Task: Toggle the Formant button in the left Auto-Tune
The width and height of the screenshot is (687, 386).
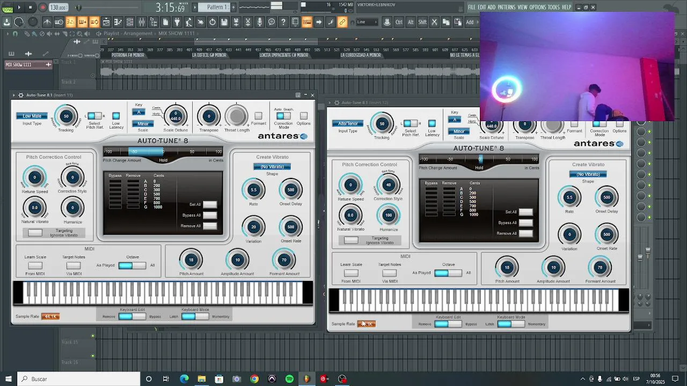Action: click(x=258, y=116)
